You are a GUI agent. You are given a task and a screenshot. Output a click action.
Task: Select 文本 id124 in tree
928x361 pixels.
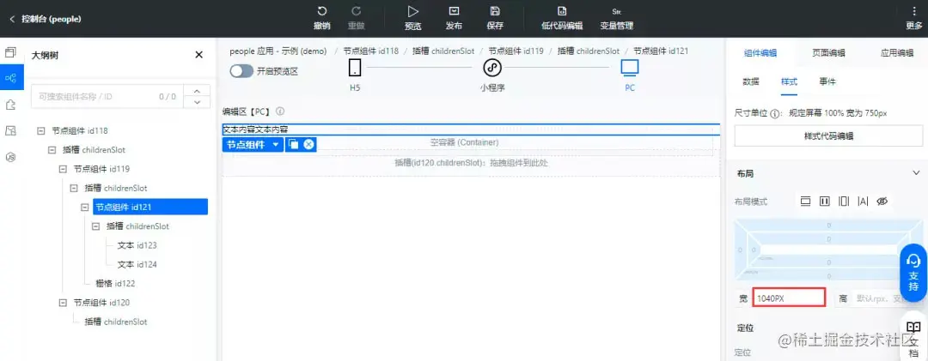(137, 264)
